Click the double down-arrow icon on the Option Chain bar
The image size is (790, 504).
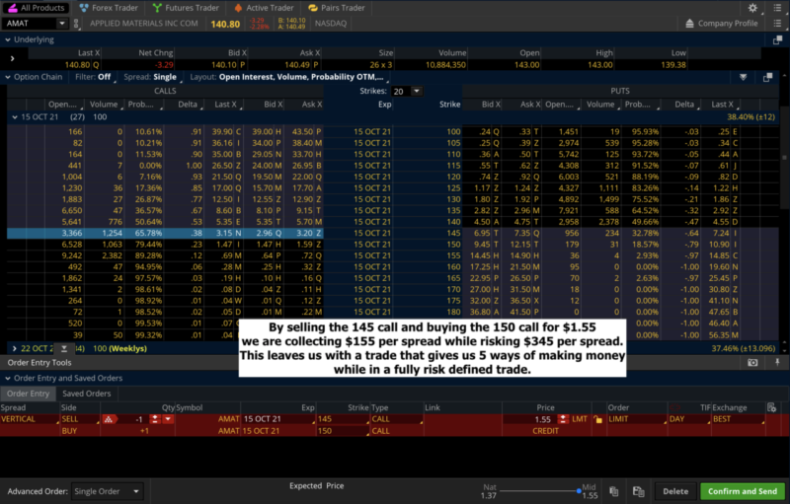pyautogui.click(x=744, y=77)
